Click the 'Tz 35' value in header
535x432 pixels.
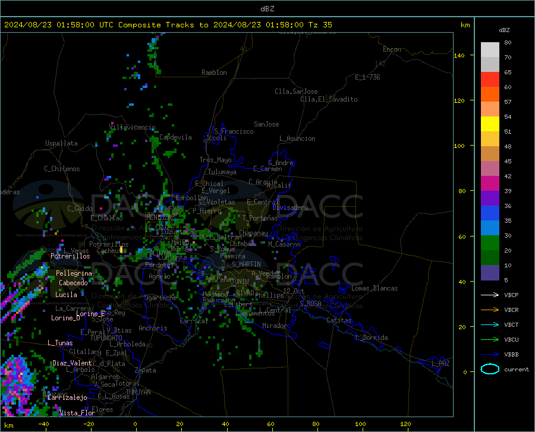coord(320,25)
